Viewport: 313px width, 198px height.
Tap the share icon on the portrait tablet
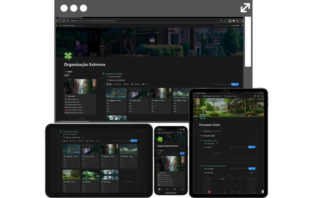click(255, 96)
